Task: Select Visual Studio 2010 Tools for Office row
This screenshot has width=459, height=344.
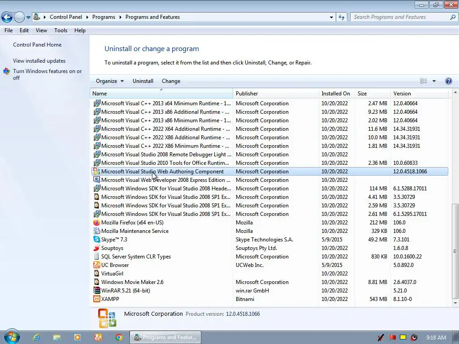Action: point(269,163)
